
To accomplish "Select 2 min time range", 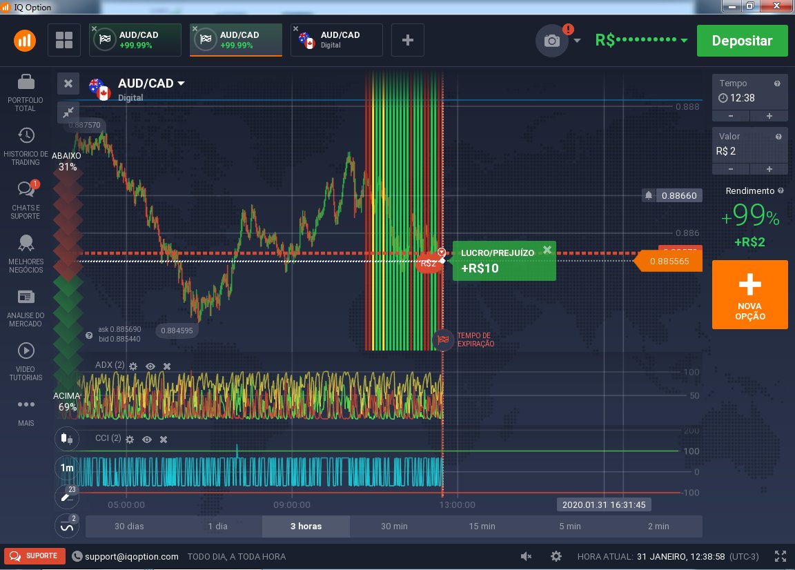I will click(658, 527).
